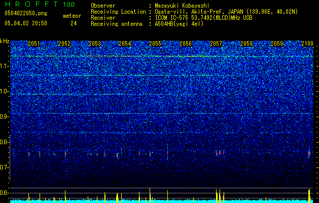Click the 2054 time marker

[125, 44]
